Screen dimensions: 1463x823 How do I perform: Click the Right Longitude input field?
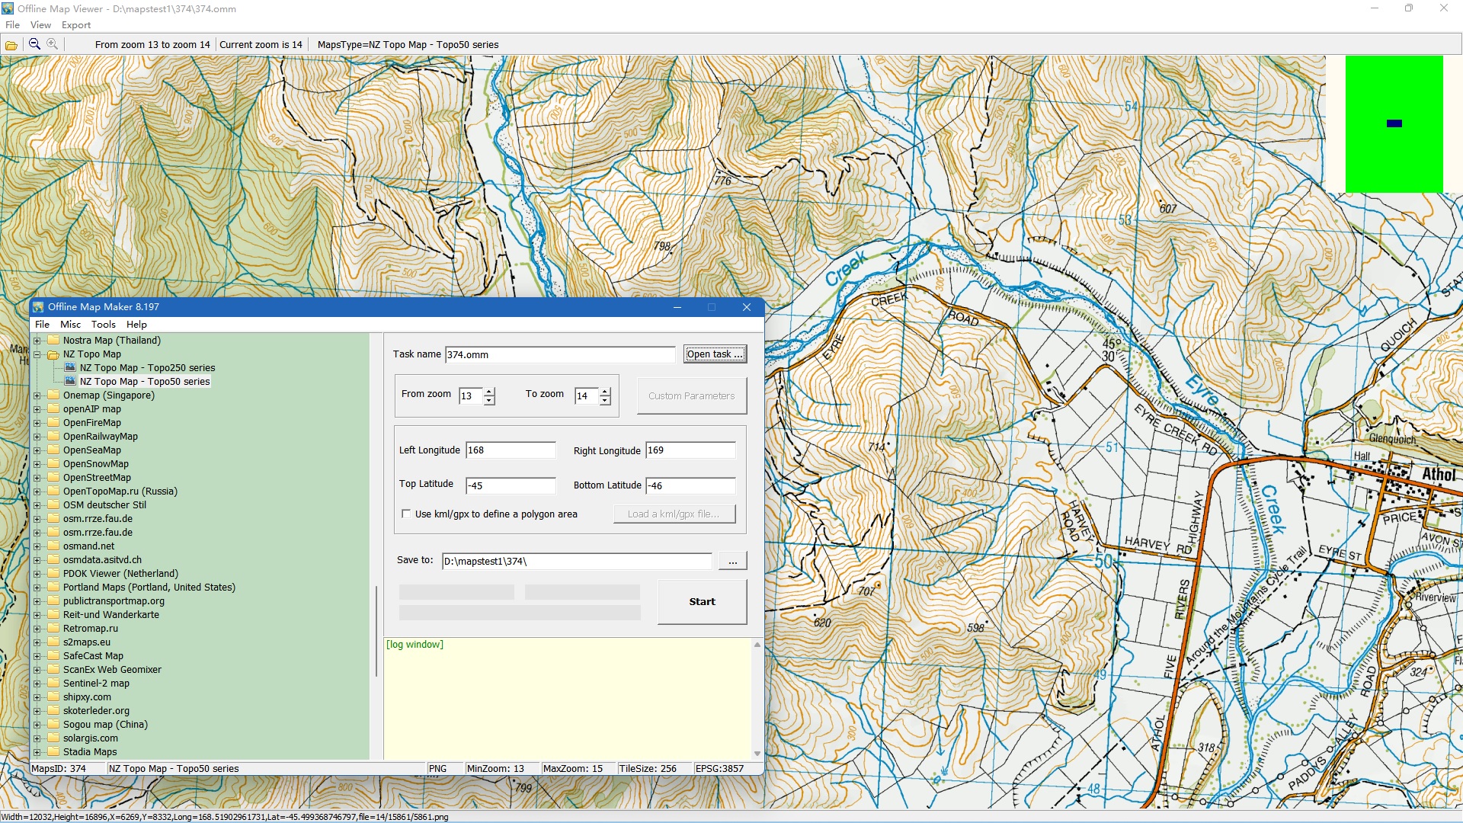(x=690, y=450)
